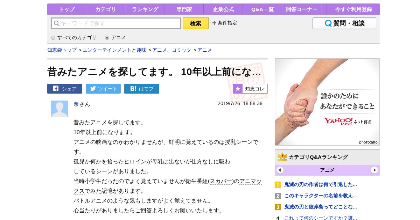Bookmark with the はてブ button
The height and width of the screenshot is (220, 420).
142,89
